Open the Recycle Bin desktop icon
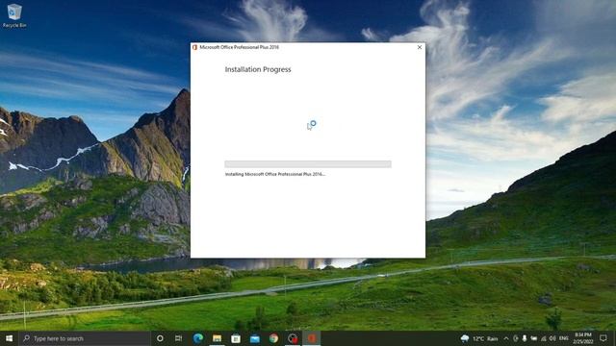The image size is (616, 346). pos(14,15)
